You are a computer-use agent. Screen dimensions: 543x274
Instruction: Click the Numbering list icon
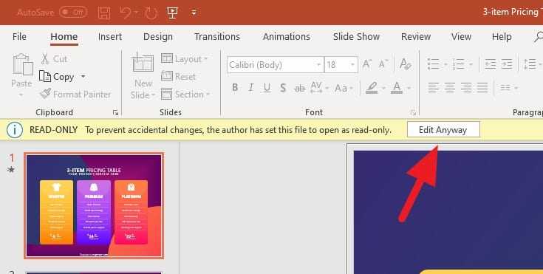[459, 64]
